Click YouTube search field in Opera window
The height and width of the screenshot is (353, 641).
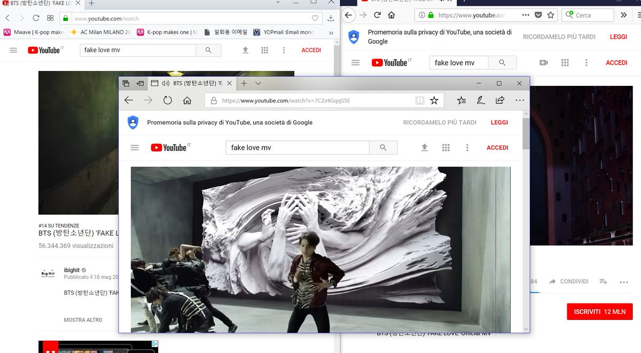click(x=138, y=50)
